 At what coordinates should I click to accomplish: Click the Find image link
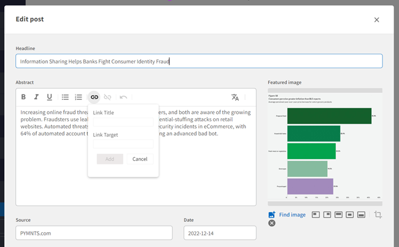pyautogui.click(x=292, y=215)
